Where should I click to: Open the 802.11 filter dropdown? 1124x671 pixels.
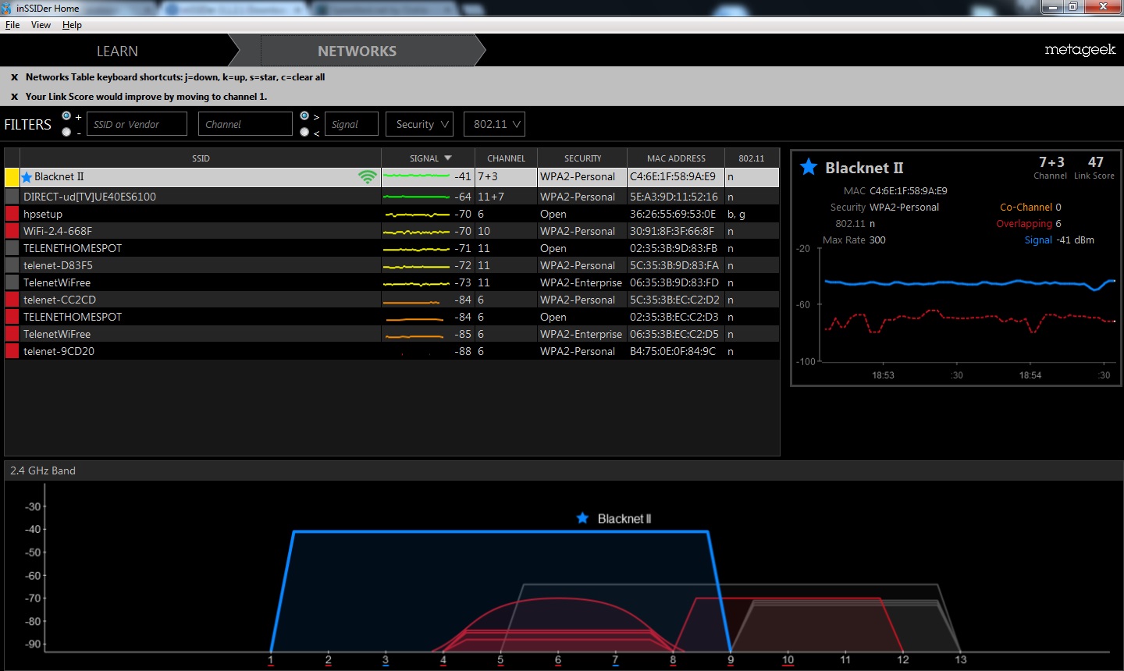click(x=493, y=124)
